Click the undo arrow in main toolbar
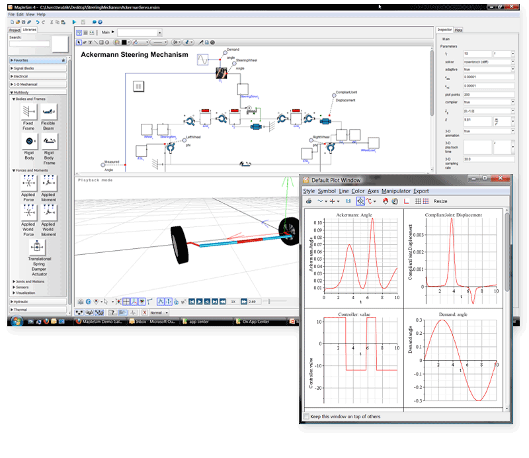The height and width of the screenshot is (458, 529). tap(38, 22)
